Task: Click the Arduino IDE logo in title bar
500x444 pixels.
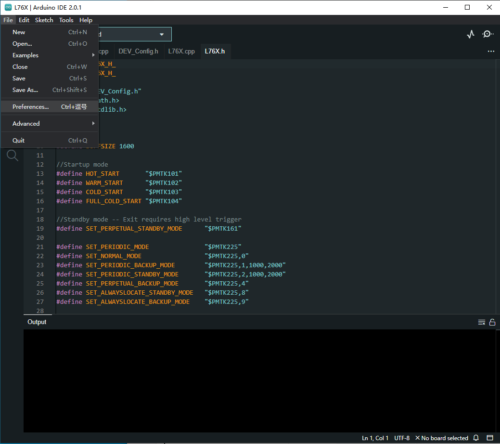Action: pos(8,7)
